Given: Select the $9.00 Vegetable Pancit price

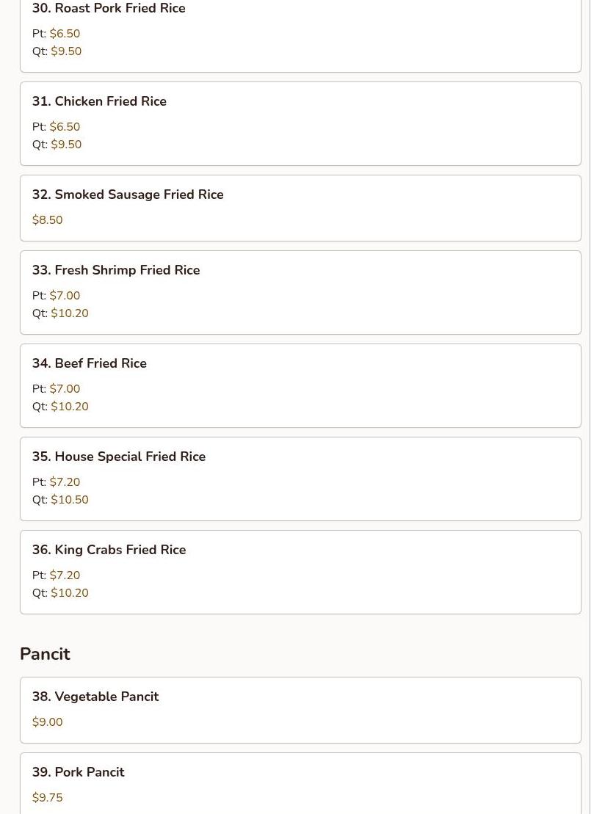Looking at the screenshot, I should coord(47,722).
